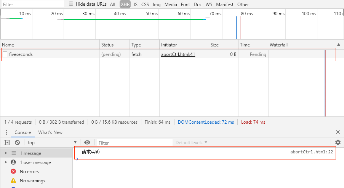This screenshot has height=188, width=344.
Task: Click the network Filter text field
Action: click(32, 5)
